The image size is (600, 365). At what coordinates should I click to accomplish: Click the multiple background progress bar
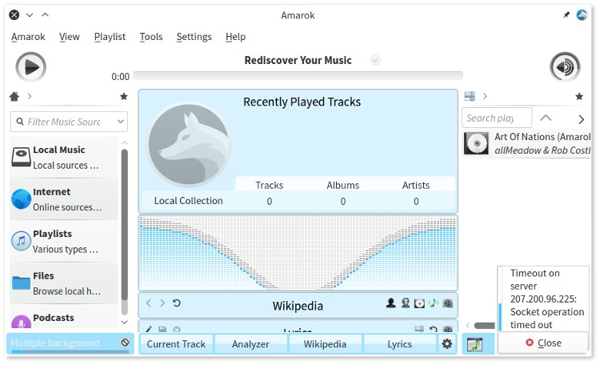(70, 352)
